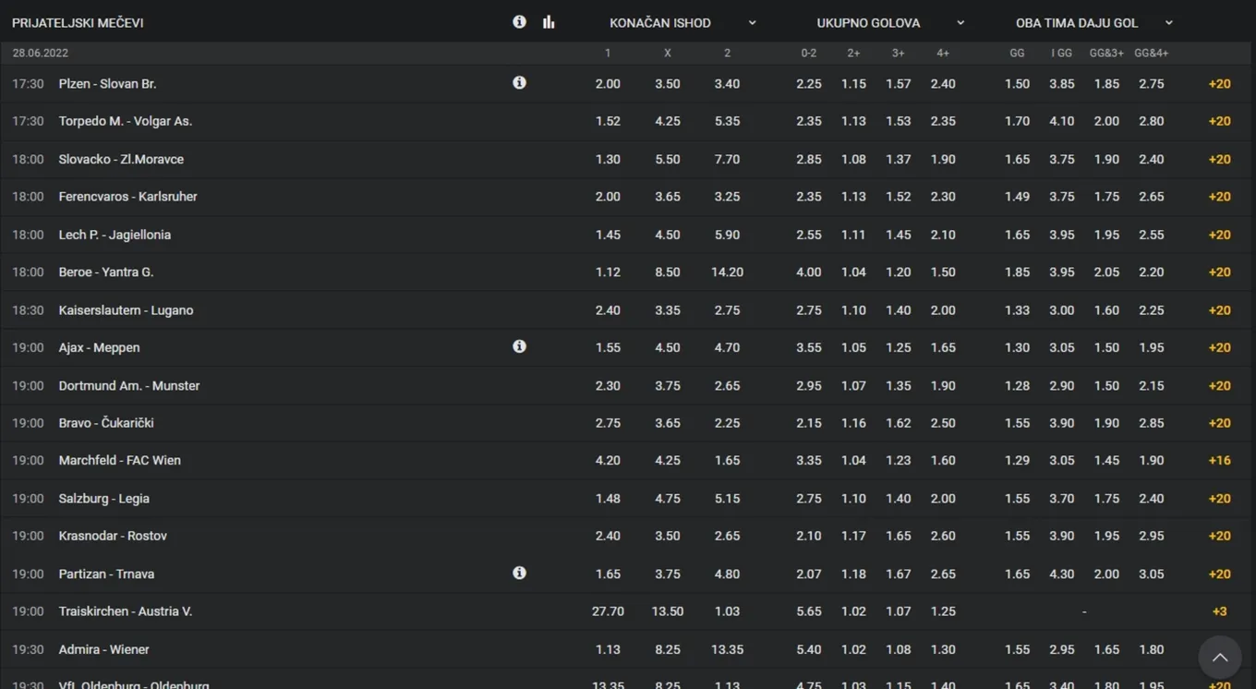Open the Marchfeld - FAC Wien match
This screenshot has height=689, width=1256.
click(120, 460)
